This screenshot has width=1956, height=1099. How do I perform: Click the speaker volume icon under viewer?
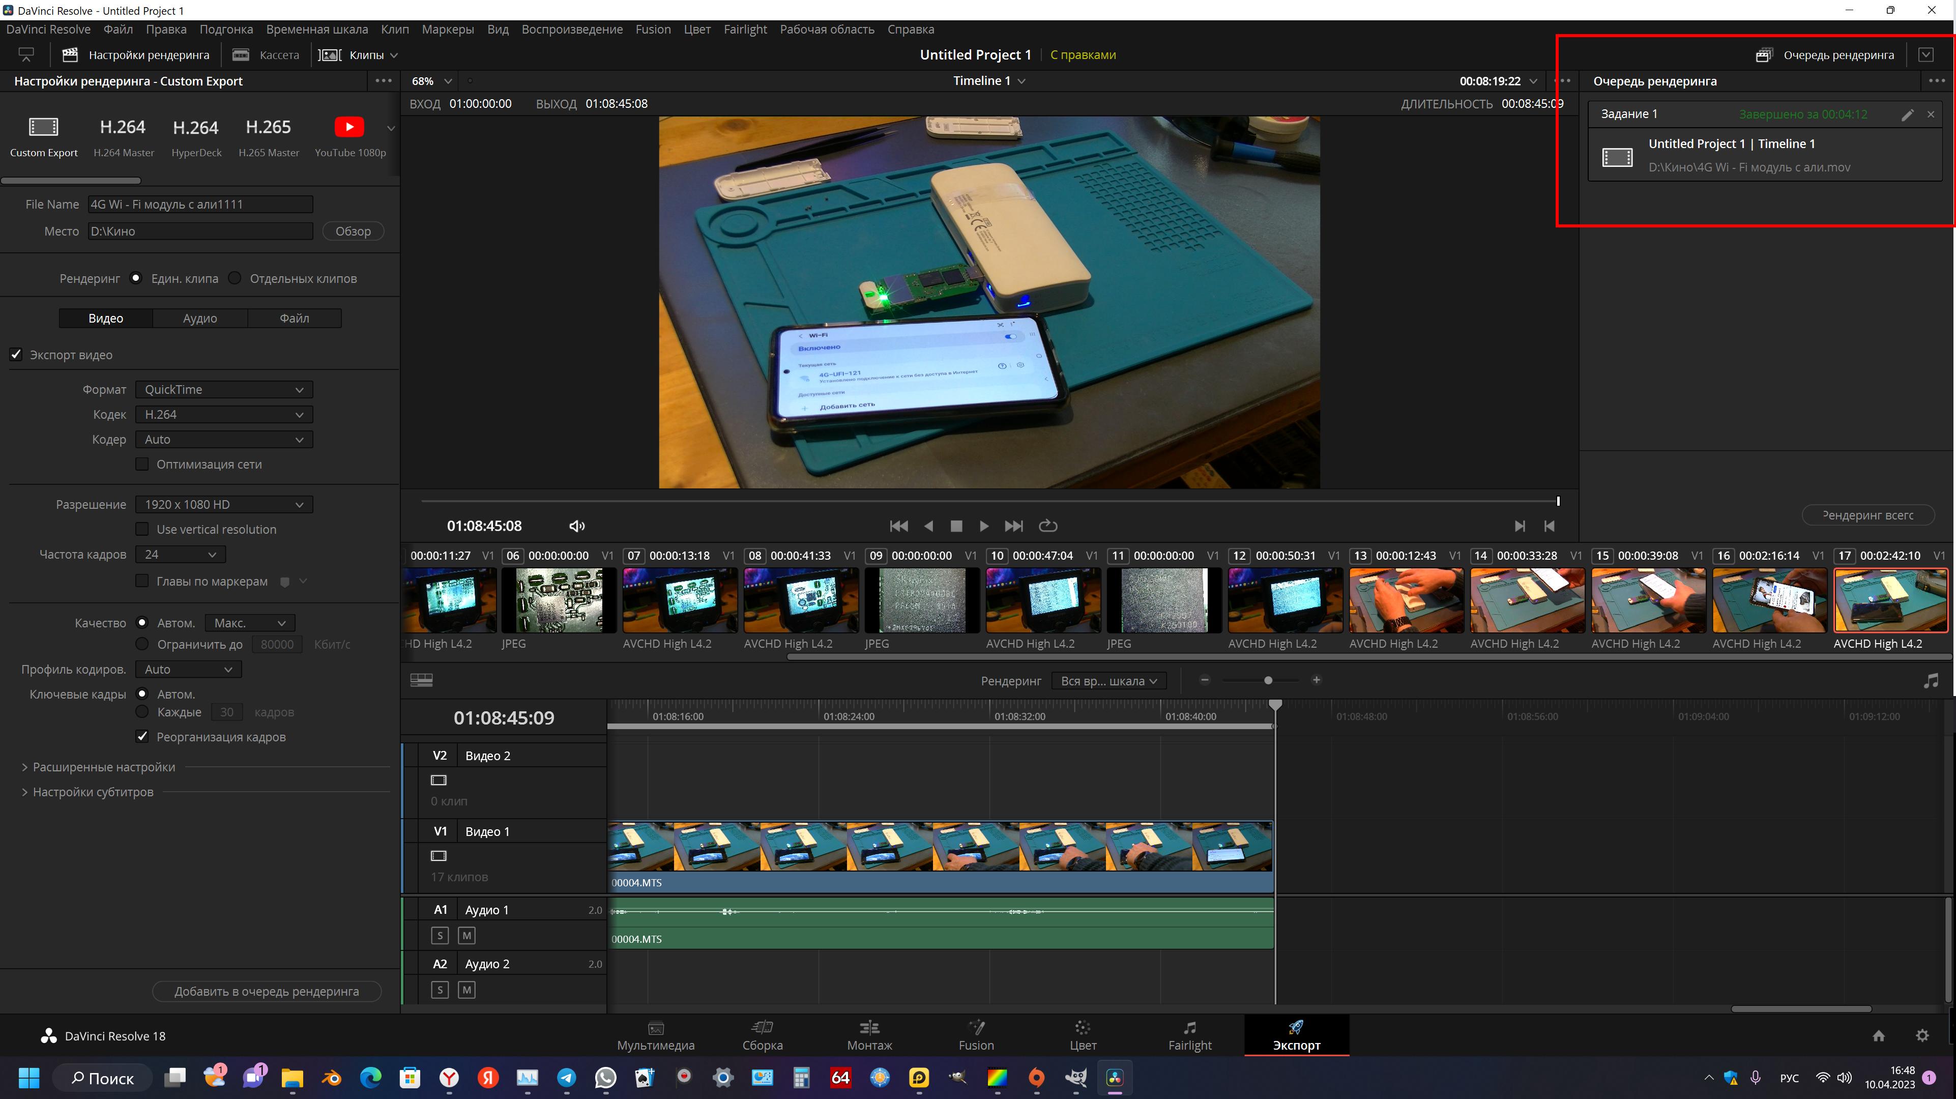click(x=576, y=526)
